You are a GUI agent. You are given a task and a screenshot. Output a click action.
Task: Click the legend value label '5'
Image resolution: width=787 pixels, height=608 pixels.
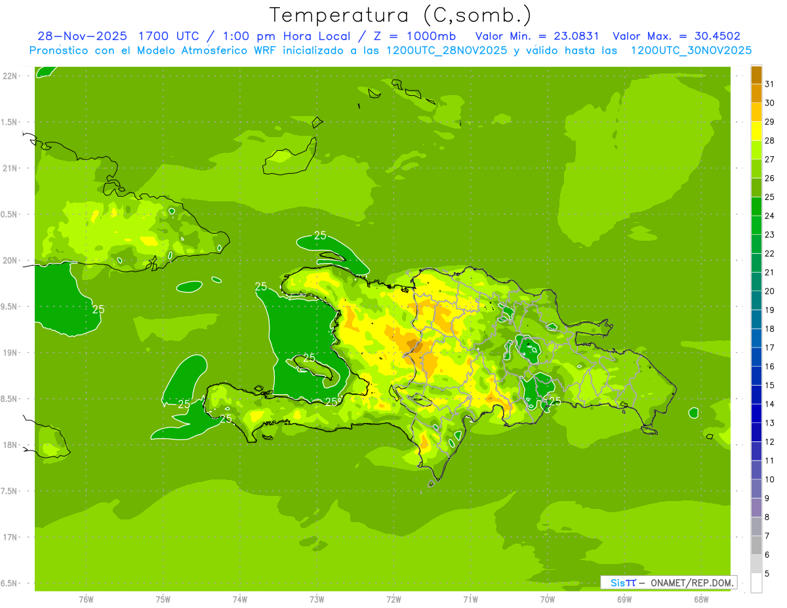coord(767,573)
